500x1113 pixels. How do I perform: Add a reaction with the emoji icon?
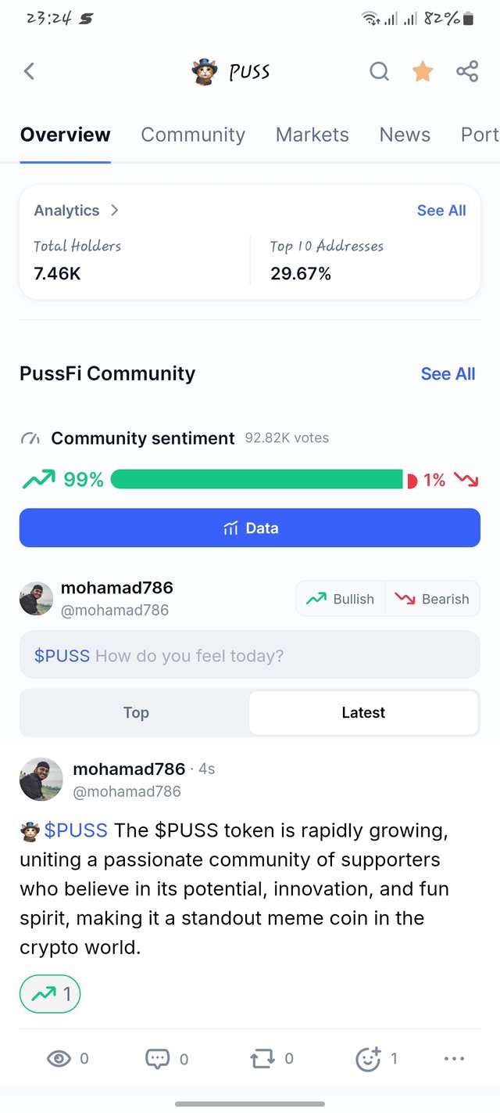coord(368,1059)
